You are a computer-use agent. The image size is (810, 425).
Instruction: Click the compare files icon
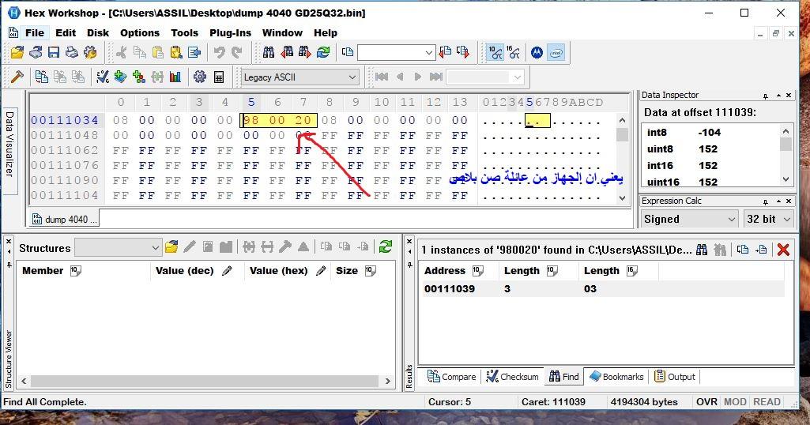pos(41,77)
